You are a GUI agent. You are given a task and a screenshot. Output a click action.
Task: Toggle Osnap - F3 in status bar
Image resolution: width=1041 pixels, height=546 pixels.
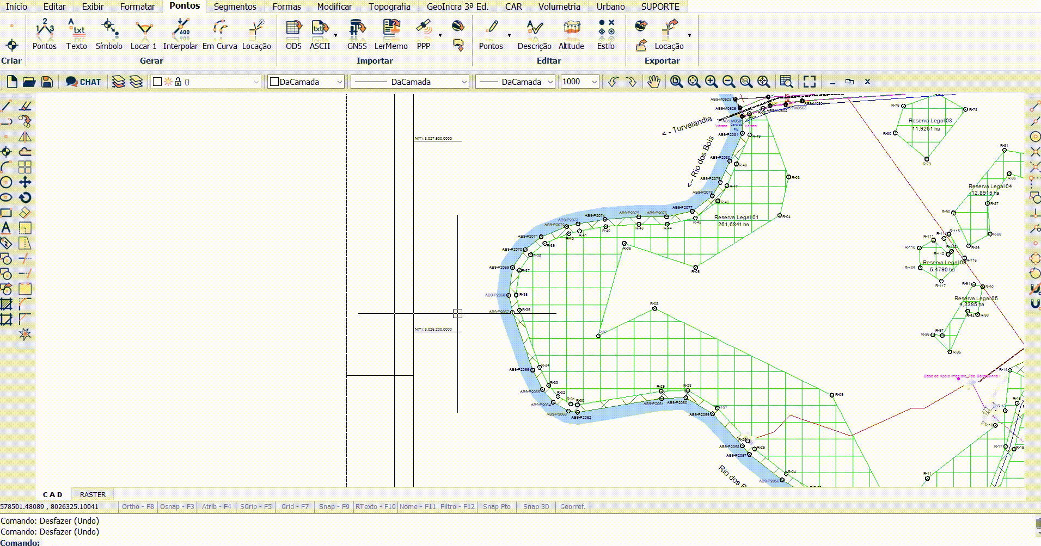coord(176,507)
